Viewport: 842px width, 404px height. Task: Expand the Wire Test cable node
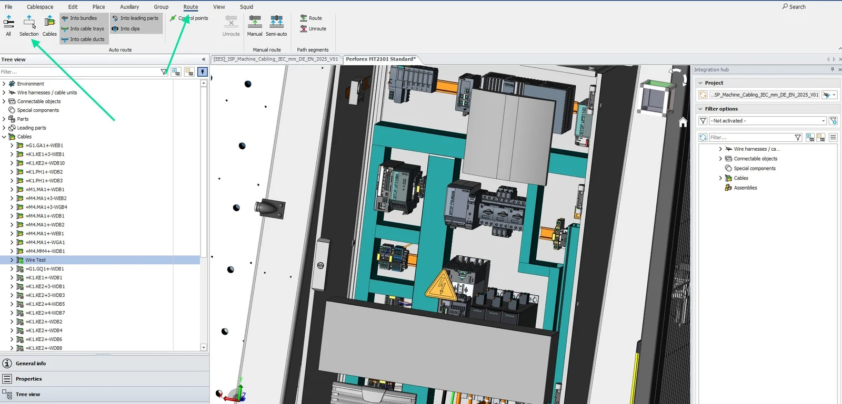click(12, 260)
